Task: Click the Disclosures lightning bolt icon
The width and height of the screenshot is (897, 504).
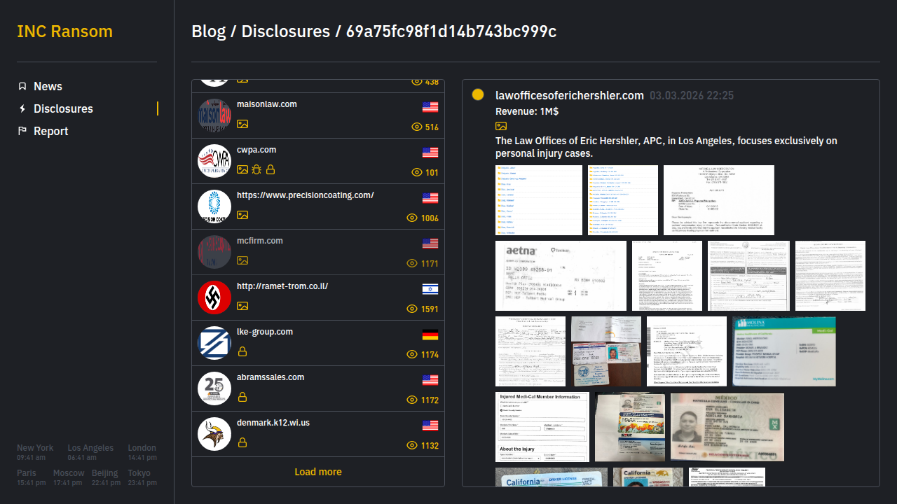Action: 22,108
